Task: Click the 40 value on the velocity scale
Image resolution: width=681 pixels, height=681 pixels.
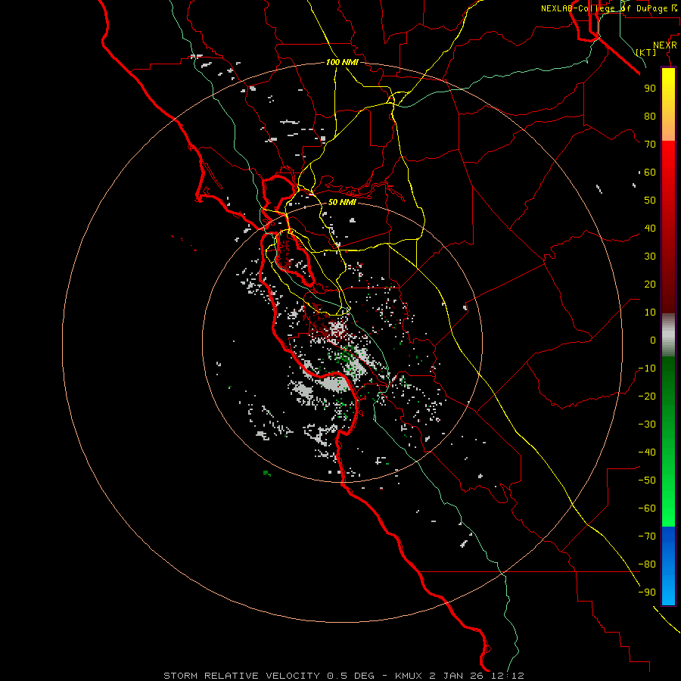Action: pyautogui.click(x=650, y=229)
